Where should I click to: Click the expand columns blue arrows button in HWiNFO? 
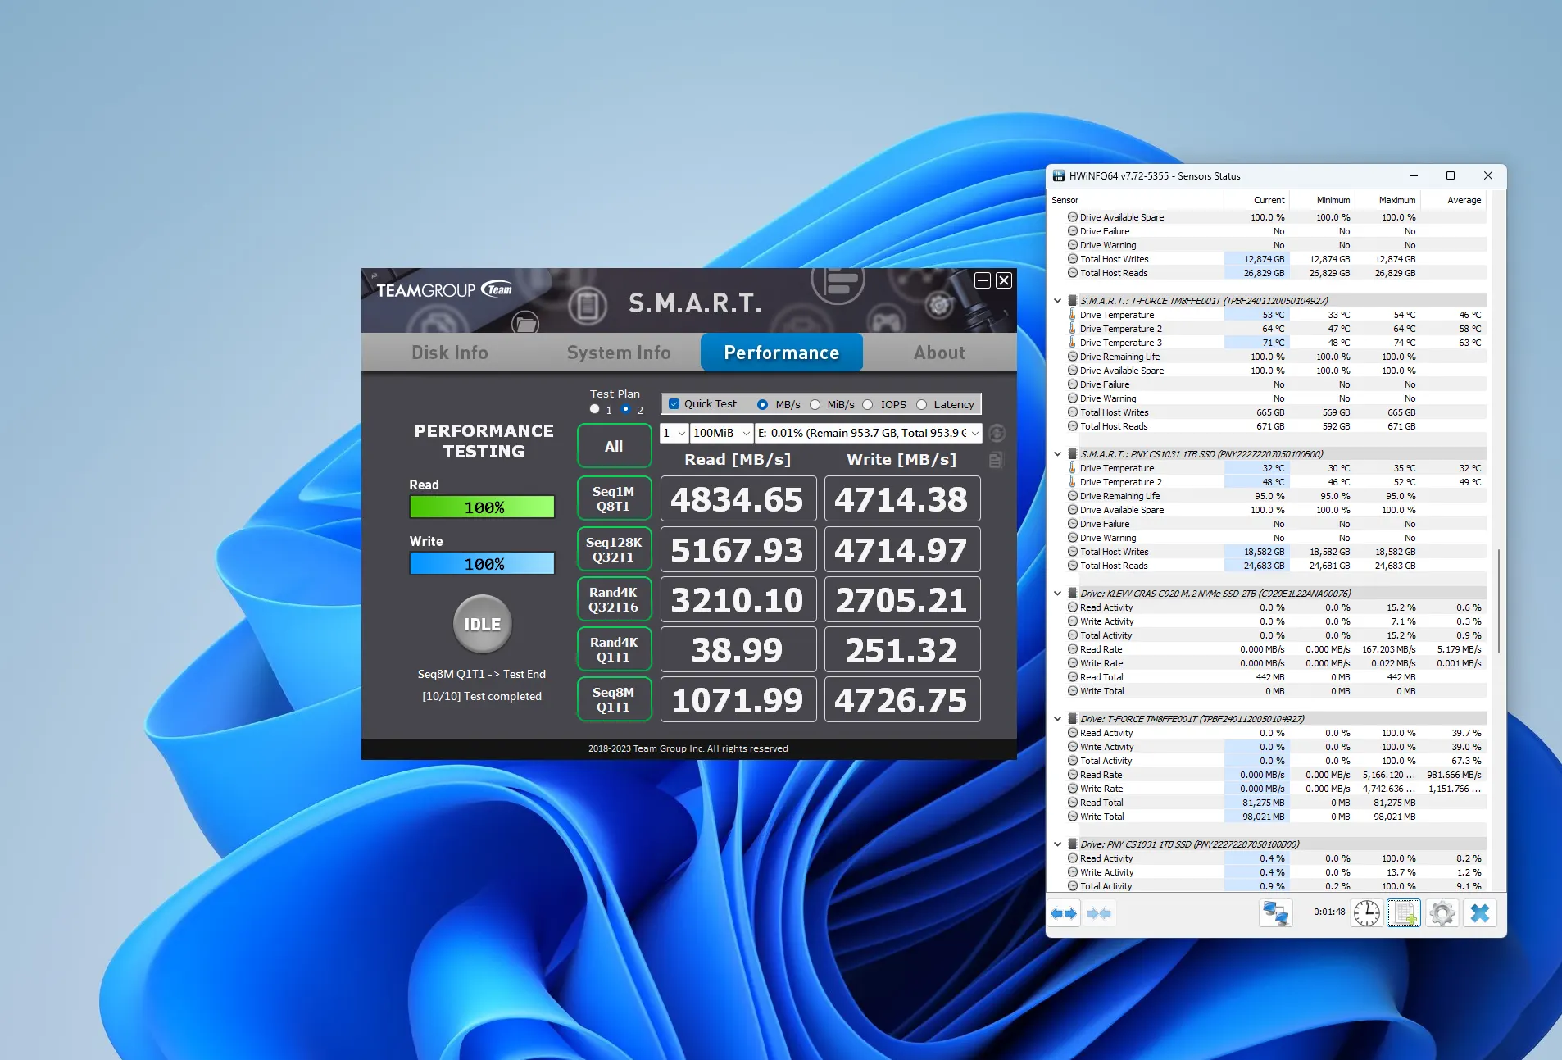tap(1064, 913)
